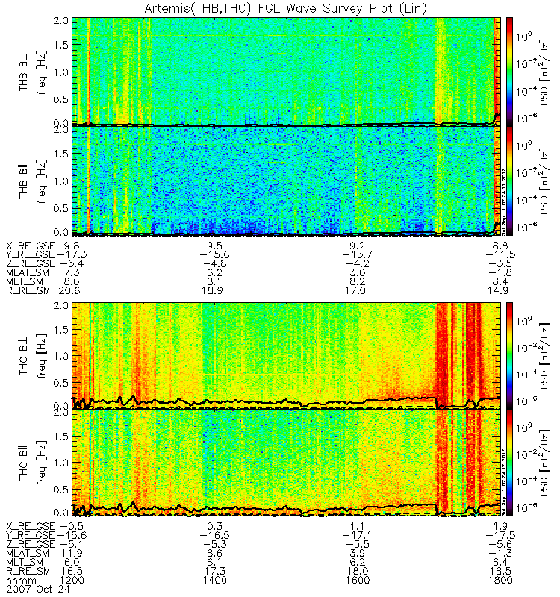560x597 pixels.
Task: Click the MLAT_SM value '3.0'
Action: pyautogui.click(x=358, y=272)
